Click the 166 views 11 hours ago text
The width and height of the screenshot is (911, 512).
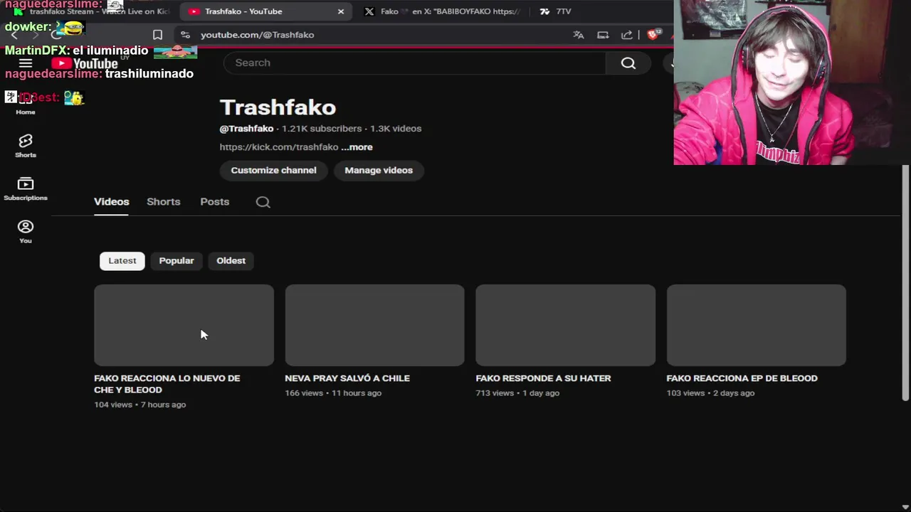(x=333, y=393)
